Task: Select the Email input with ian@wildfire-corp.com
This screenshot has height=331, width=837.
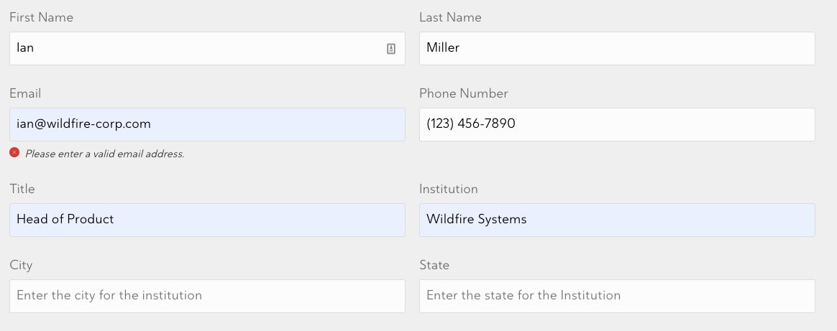Action: coord(207,125)
